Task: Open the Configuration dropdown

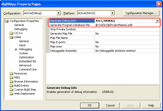Action: (58, 13)
